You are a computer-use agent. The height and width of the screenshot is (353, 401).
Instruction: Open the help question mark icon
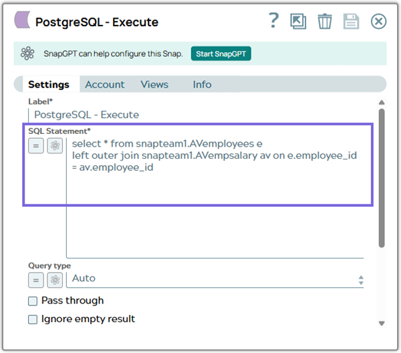pos(273,21)
